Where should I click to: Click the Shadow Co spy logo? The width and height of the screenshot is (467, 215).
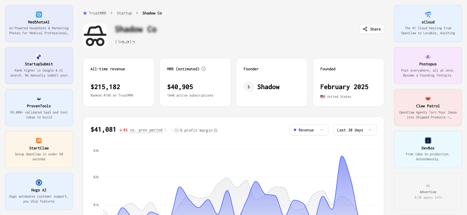(x=95, y=36)
